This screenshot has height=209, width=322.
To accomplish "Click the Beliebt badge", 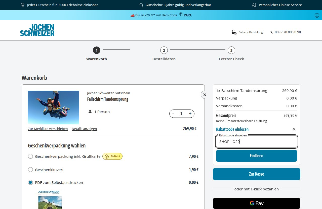I will click(112, 156).
